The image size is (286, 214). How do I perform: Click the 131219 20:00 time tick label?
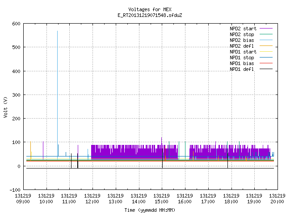click(x=277, y=198)
